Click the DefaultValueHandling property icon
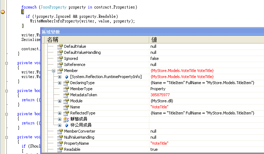The height and width of the screenshot is (154, 264). tap(60, 52)
